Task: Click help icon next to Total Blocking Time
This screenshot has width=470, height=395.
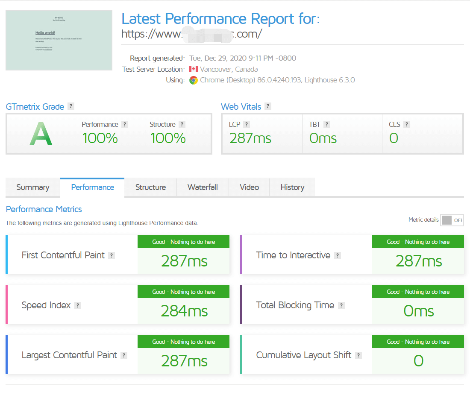Action: [341, 305]
